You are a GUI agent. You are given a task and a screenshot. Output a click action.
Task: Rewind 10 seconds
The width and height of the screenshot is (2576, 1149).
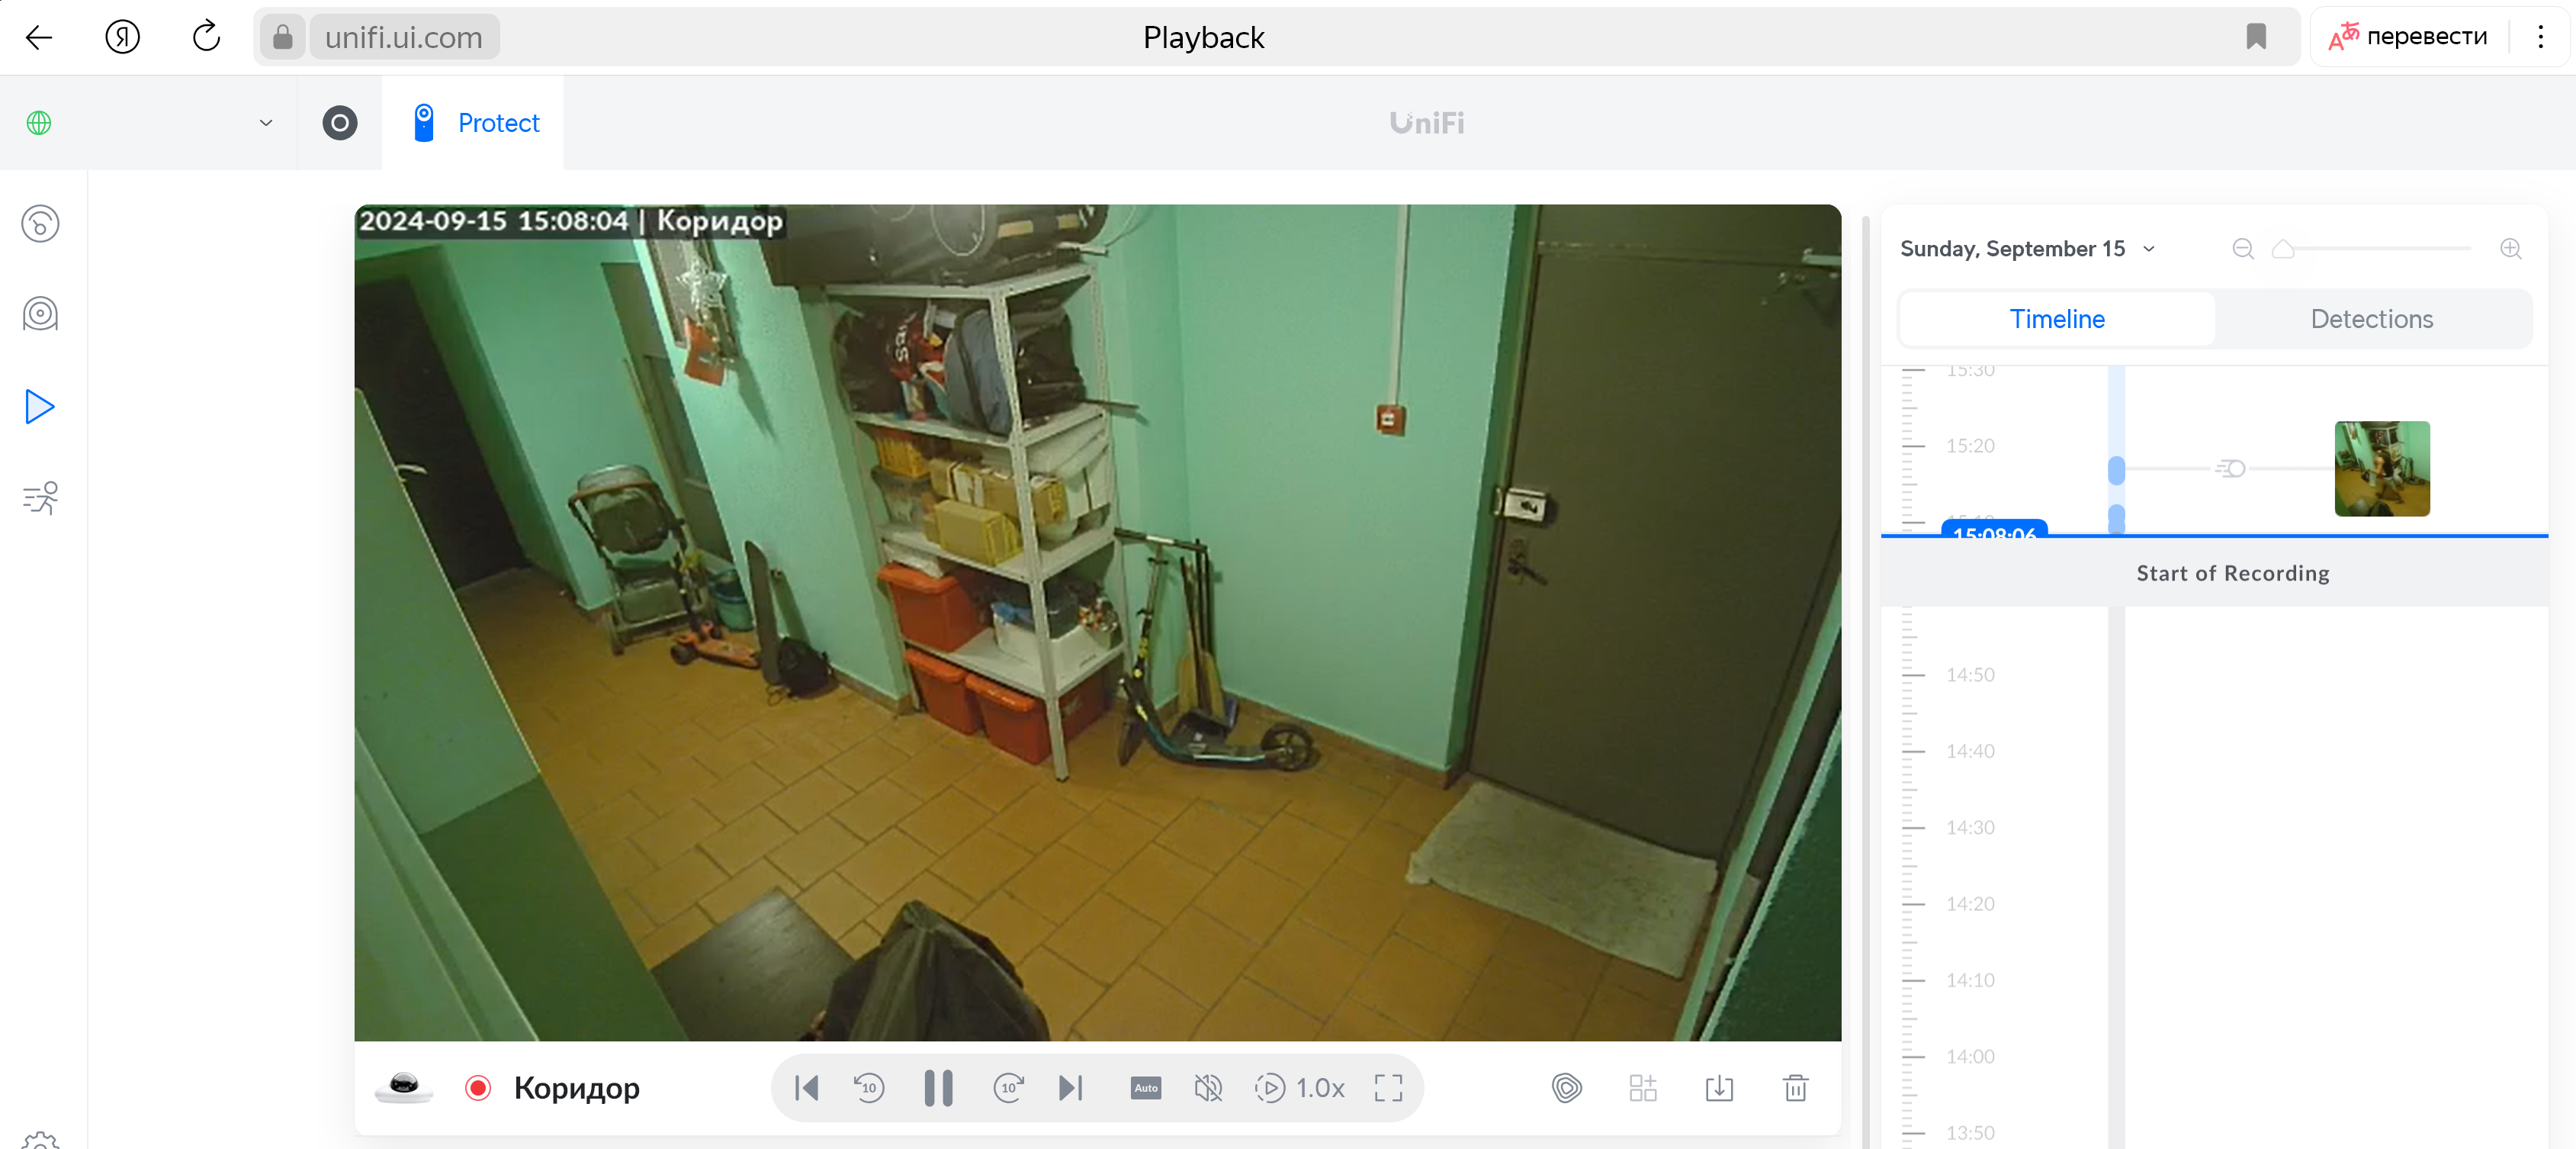pos(869,1088)
